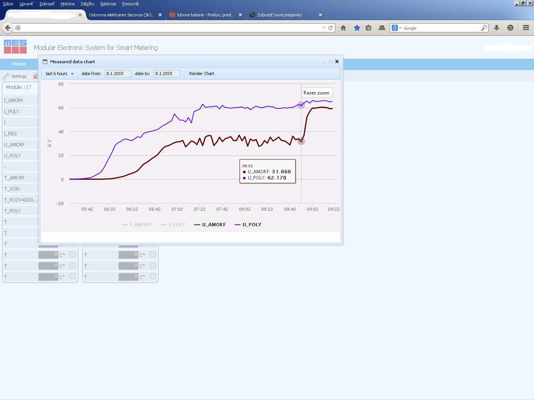The image size is (534, 400).
Task: Click the search magnifier in Google box
Action: [484, 28]
